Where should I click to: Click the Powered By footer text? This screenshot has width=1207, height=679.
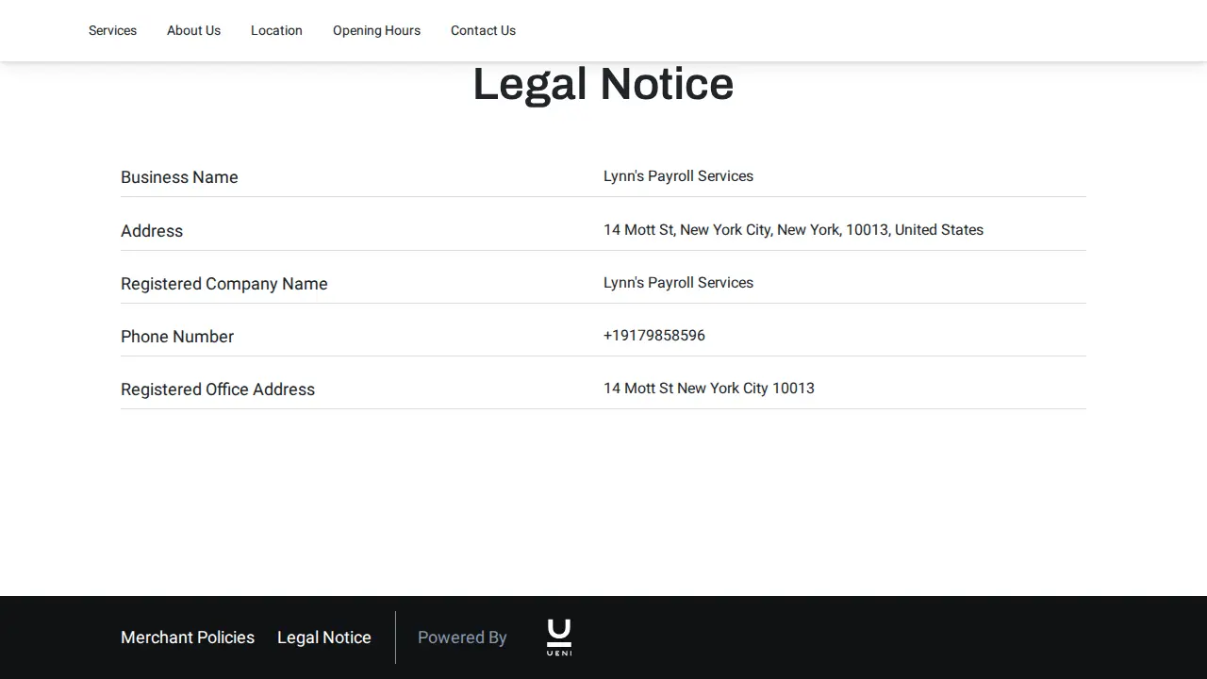(462, 638)
